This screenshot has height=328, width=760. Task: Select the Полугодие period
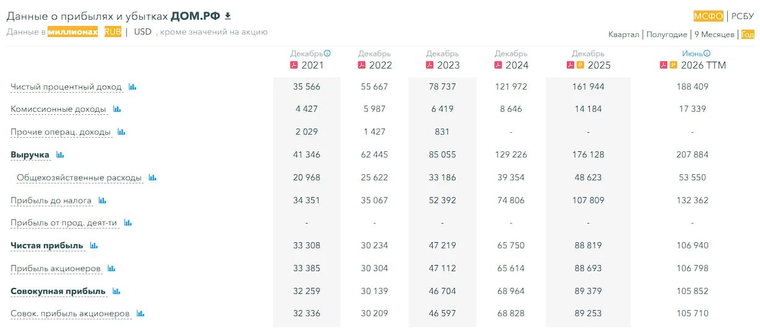pos(667,35)
